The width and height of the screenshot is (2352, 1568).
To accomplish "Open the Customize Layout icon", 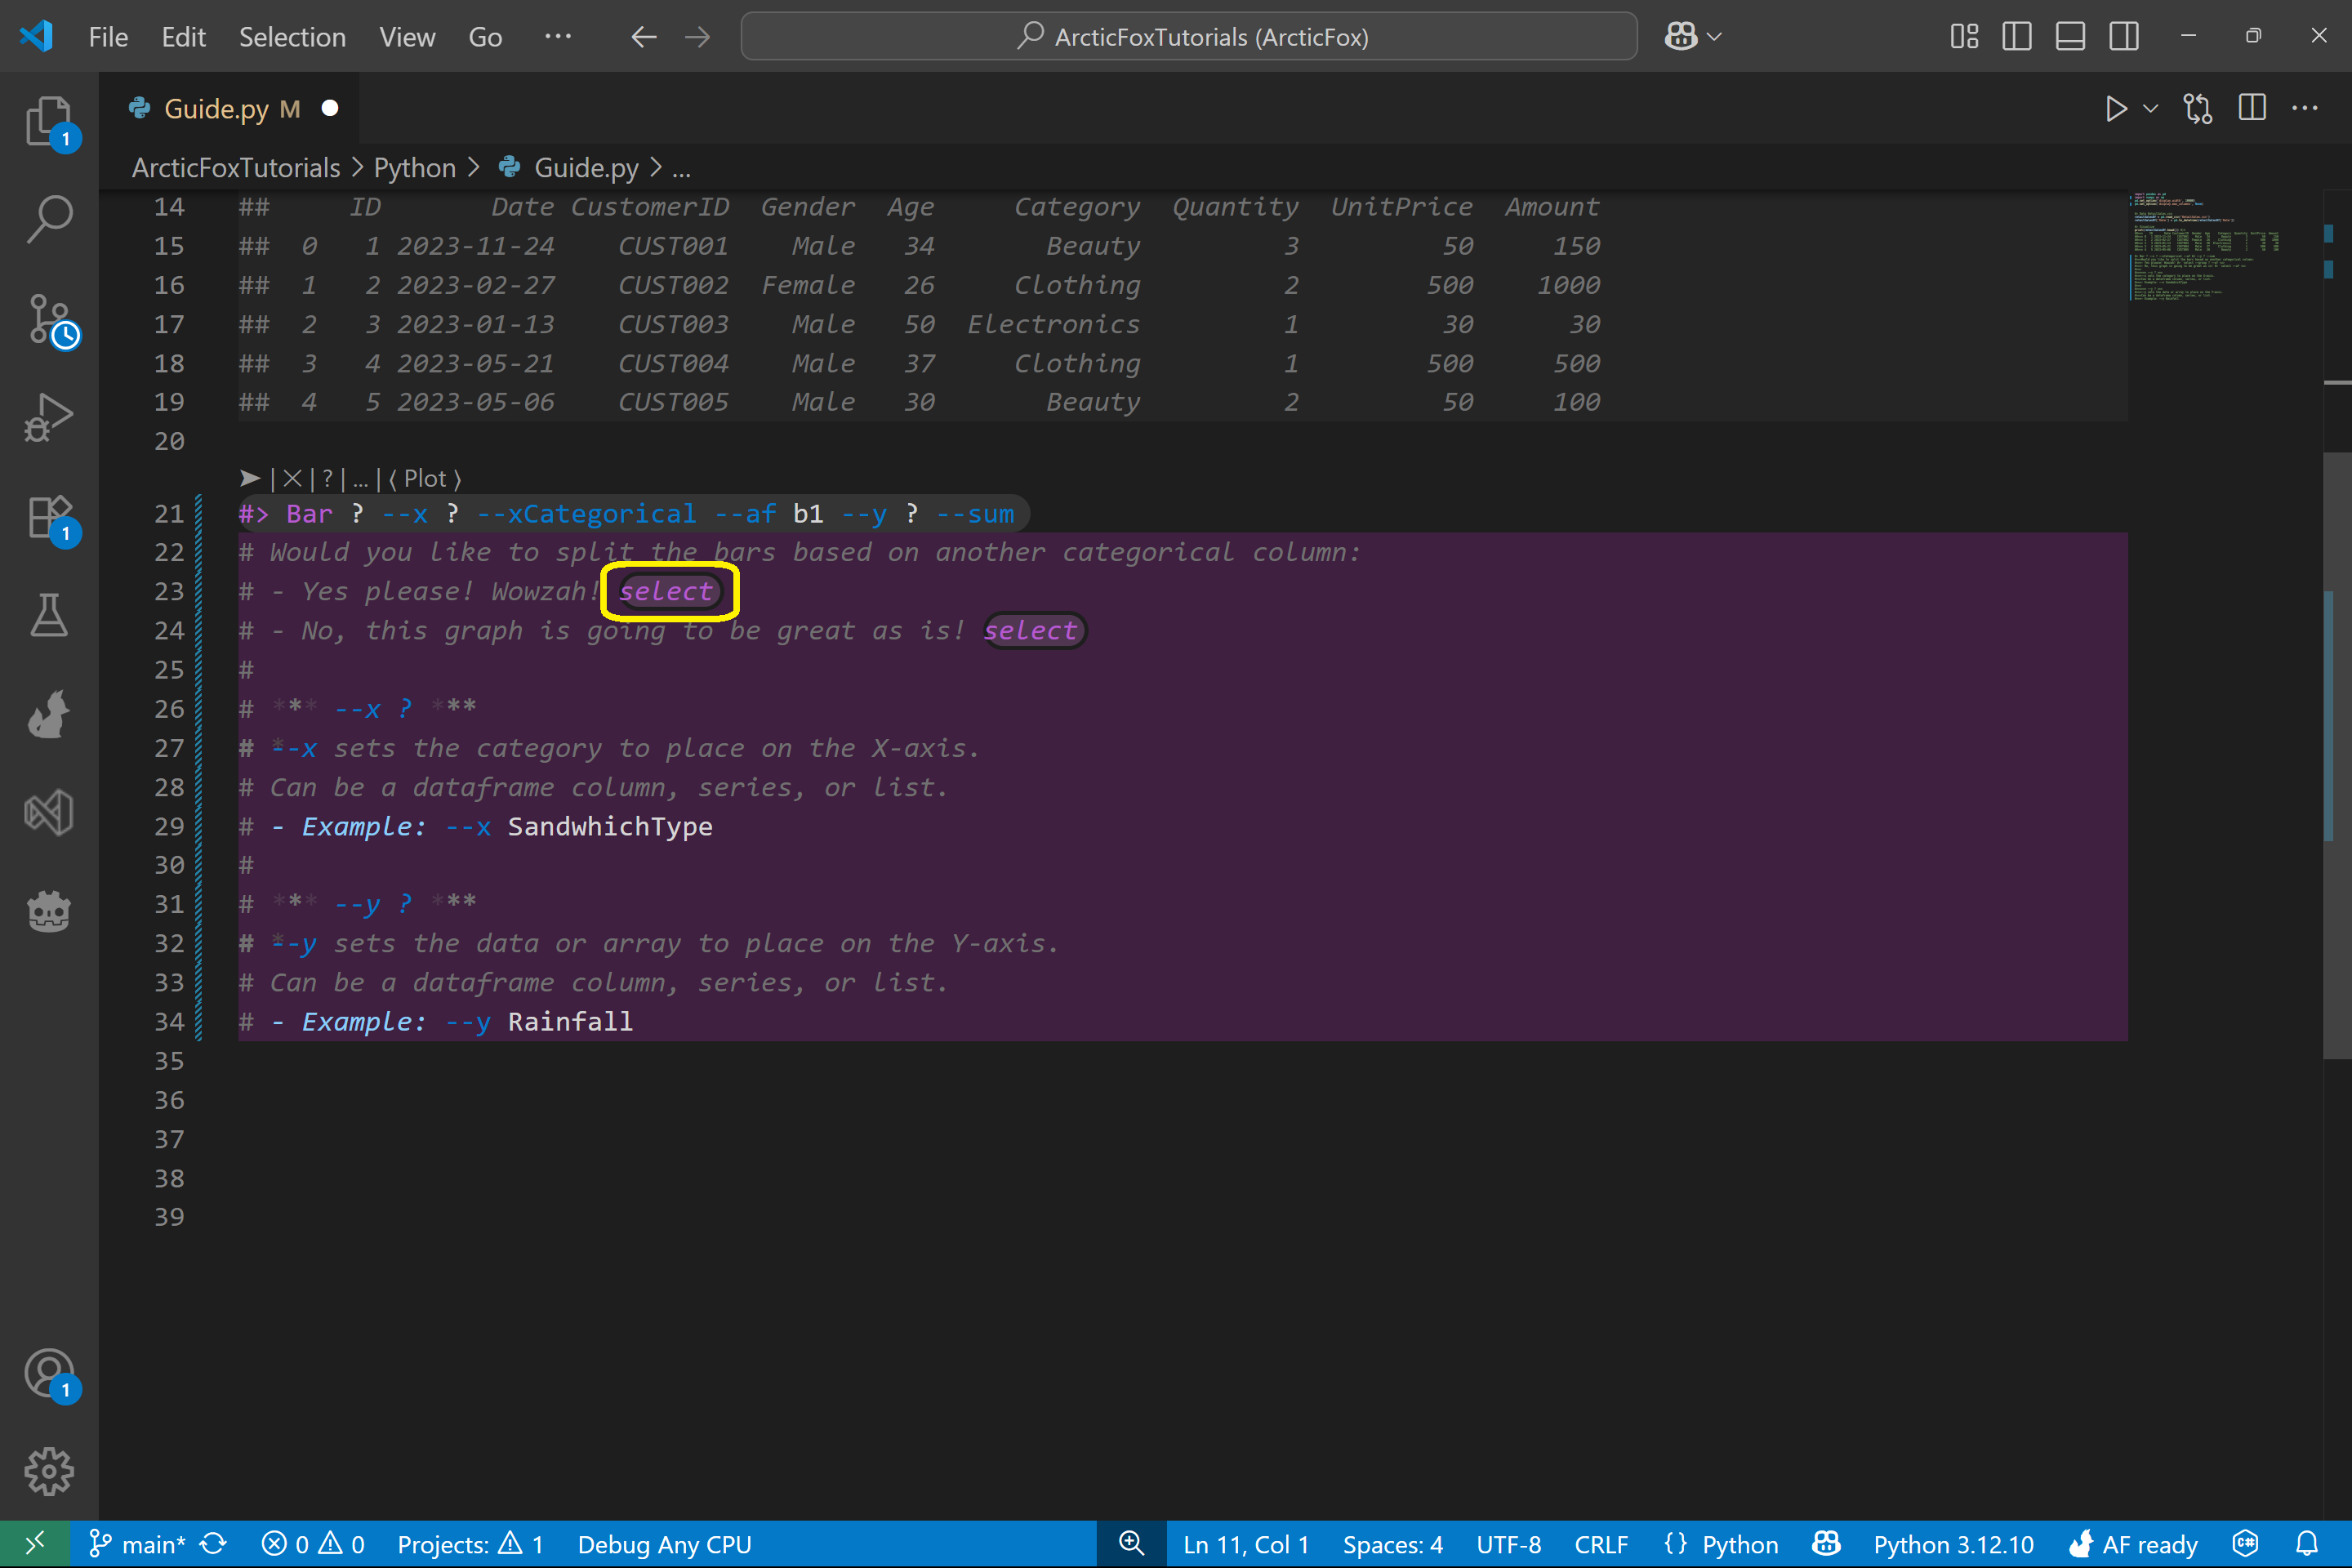I will 1964,37.
